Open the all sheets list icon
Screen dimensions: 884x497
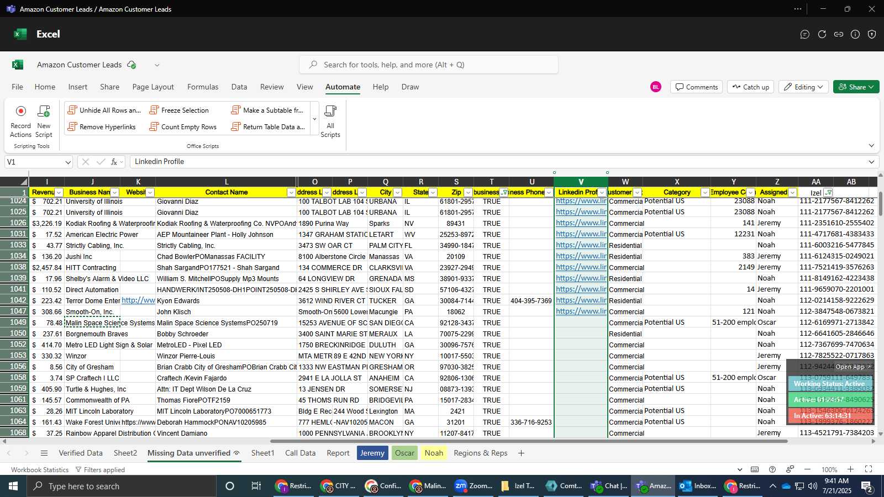point(44,453)
